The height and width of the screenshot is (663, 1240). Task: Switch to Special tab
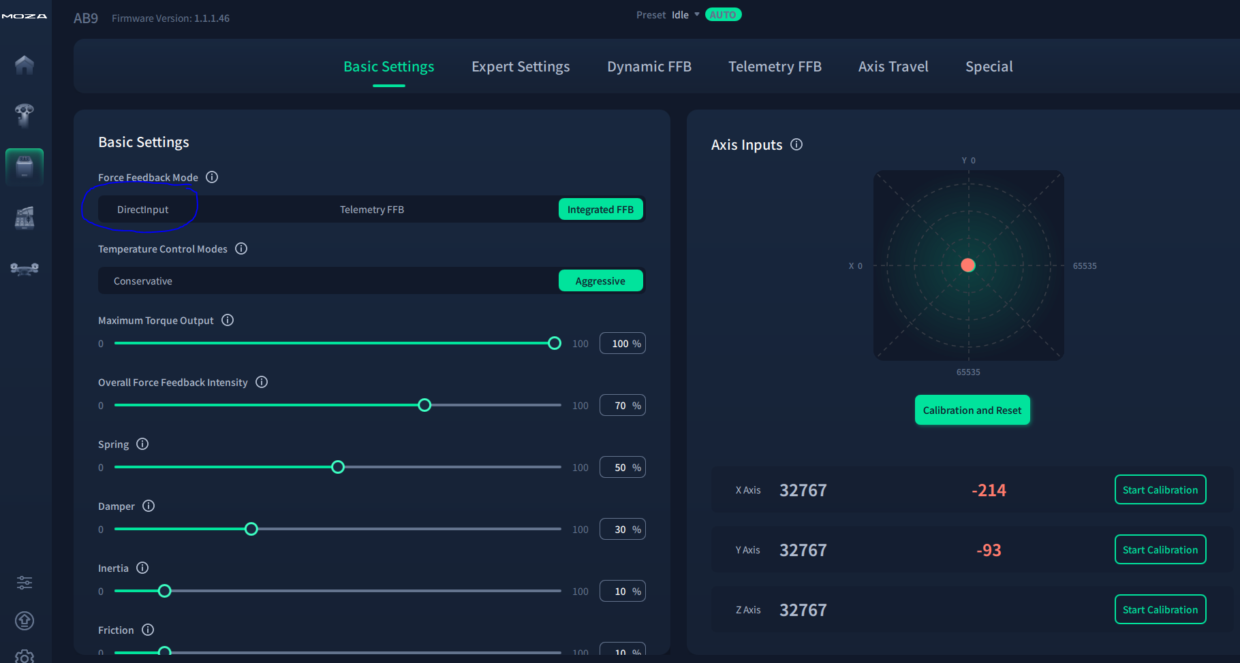click(989, 67)
